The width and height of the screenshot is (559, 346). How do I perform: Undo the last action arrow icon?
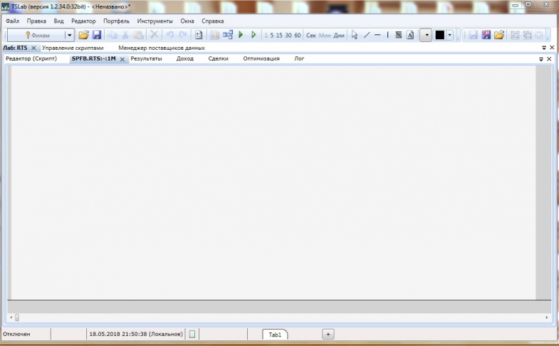170,35
